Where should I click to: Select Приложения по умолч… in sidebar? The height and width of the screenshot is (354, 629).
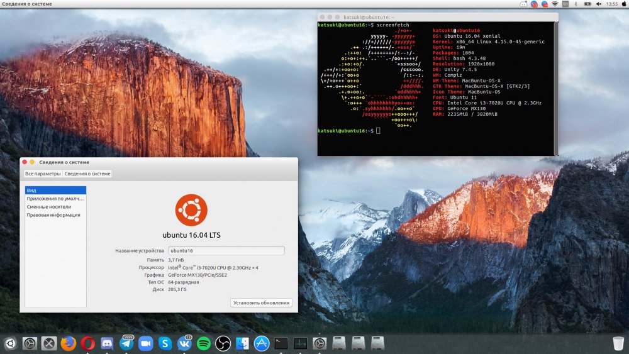click(x=55, y=199)
